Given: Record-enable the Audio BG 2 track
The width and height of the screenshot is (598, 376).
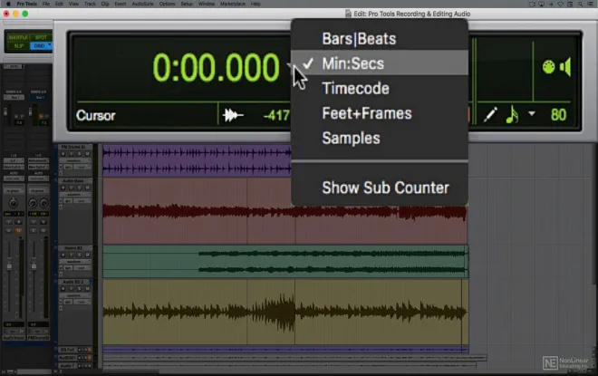Looking at the screenshot, I should 63,289.
